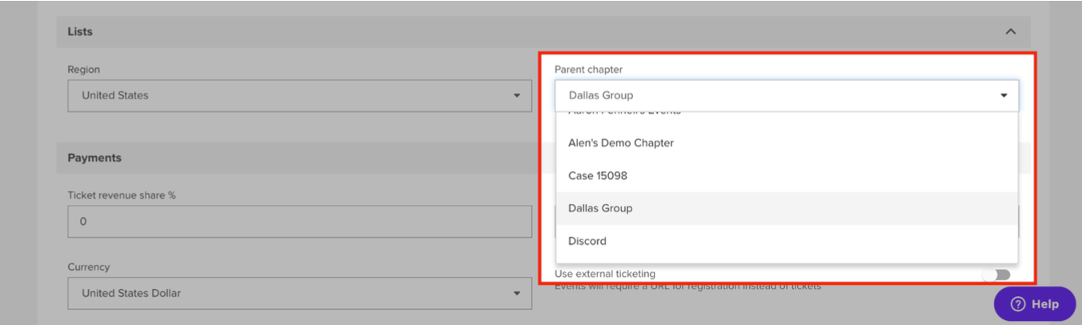Select Alen's Demo Chapter option
The image size is (1082, 325).
click(621, 143)
